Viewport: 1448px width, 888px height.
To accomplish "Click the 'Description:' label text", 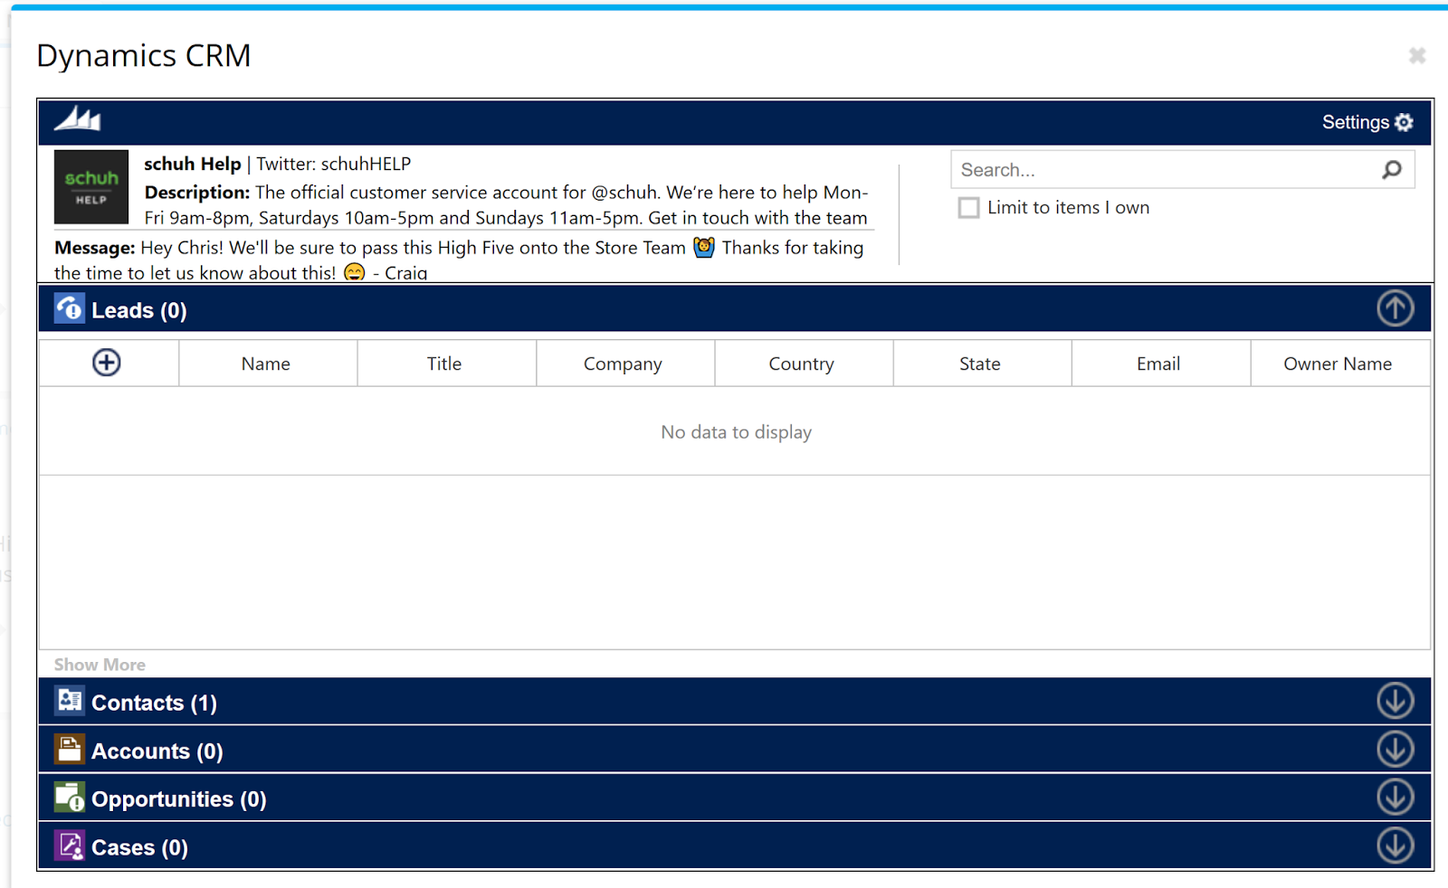I will [x=197, y=193].
